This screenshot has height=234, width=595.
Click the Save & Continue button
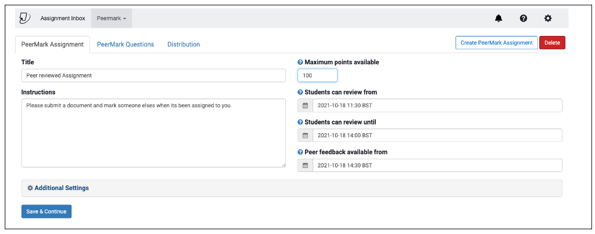[x=46, y=211]
